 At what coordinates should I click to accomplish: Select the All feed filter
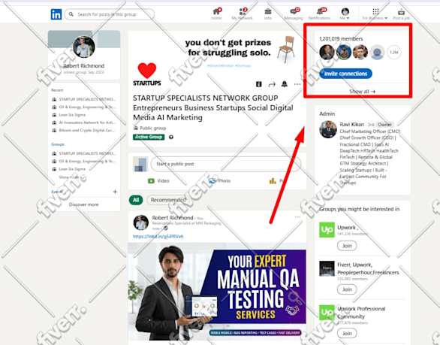point(136,200)
